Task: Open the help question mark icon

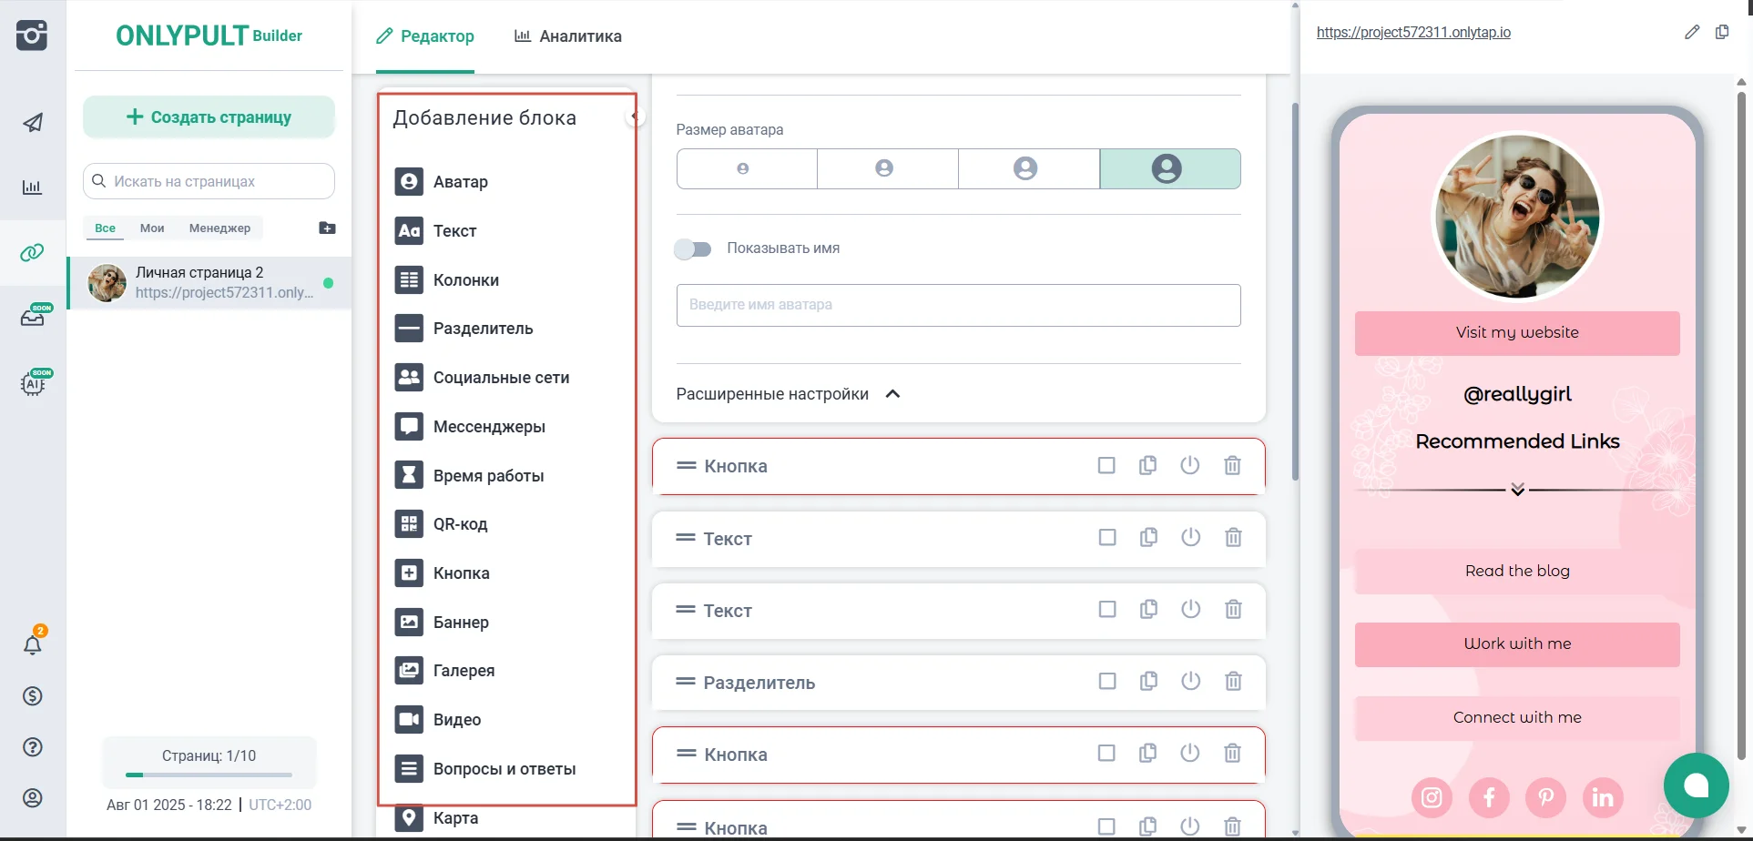Action: (33, 747)
